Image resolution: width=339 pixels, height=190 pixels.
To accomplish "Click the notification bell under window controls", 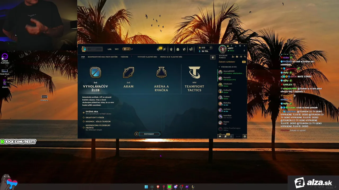I will [244, 51].
